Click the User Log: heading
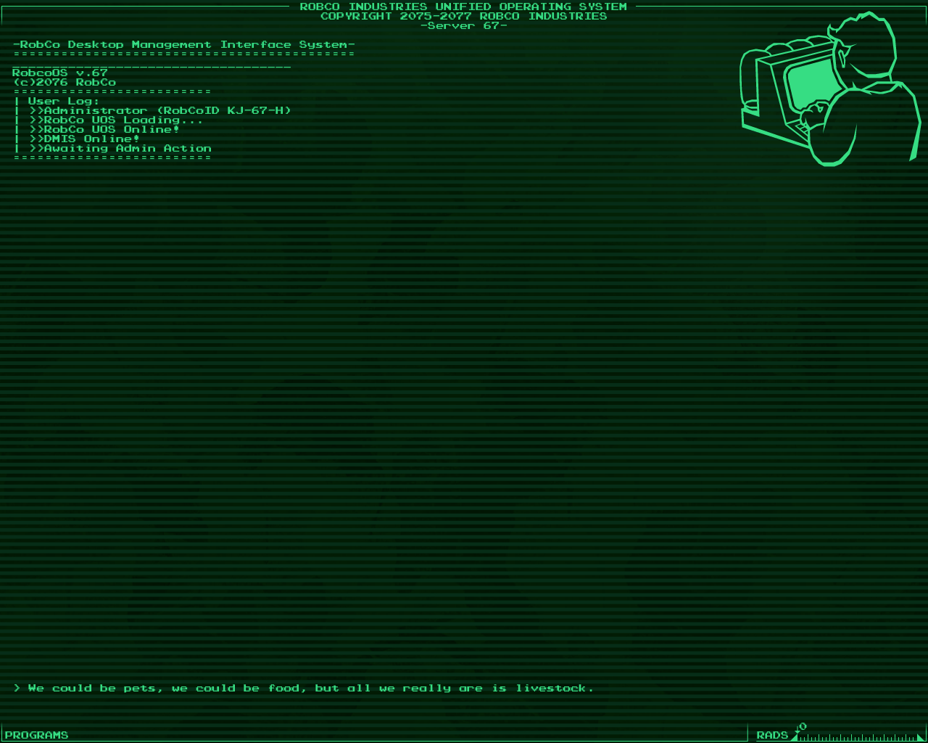928x743 pixels. click(x=64, y=101)
